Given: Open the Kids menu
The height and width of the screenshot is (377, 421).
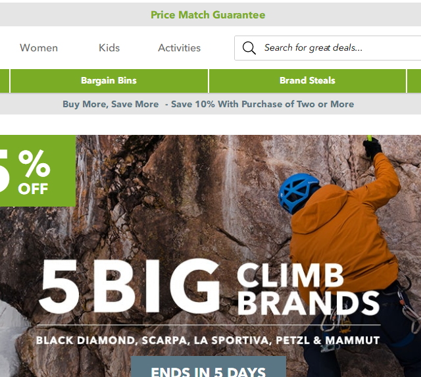Looking at the screenshot, I should coord(109,48).
